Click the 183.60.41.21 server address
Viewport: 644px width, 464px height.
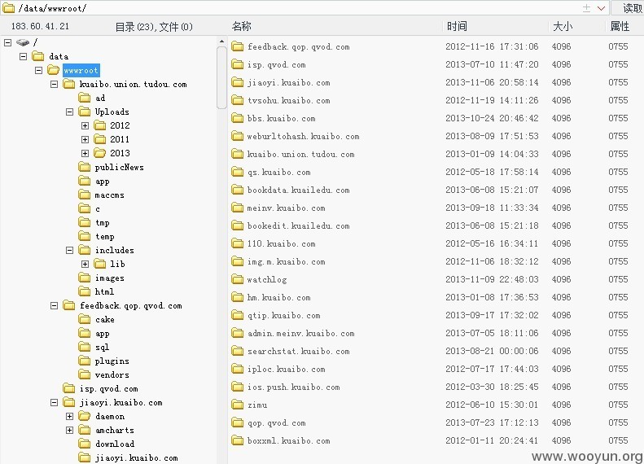(x=40, y=26)
